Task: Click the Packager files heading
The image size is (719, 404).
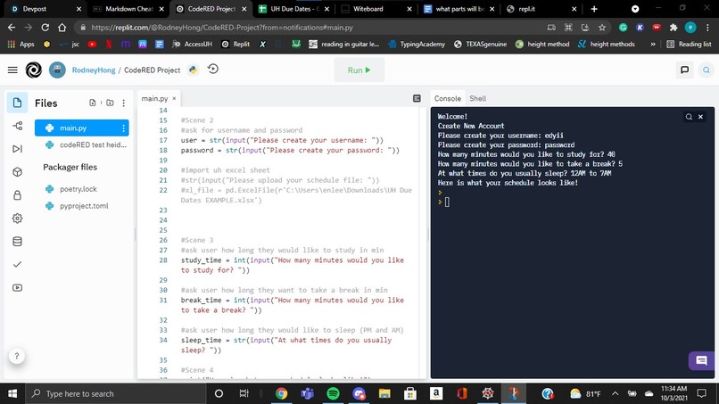Action: point(70,167)
